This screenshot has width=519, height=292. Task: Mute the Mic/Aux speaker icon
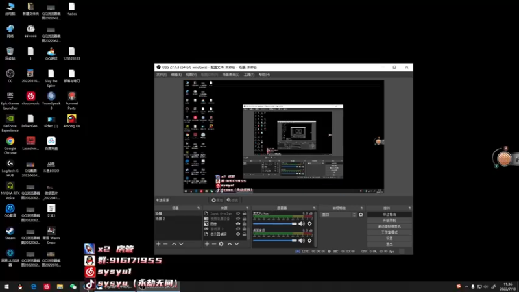coord(301,224)
